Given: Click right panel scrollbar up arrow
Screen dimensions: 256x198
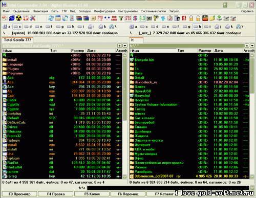Looking at the screenshot, I should tap(252, 55).
